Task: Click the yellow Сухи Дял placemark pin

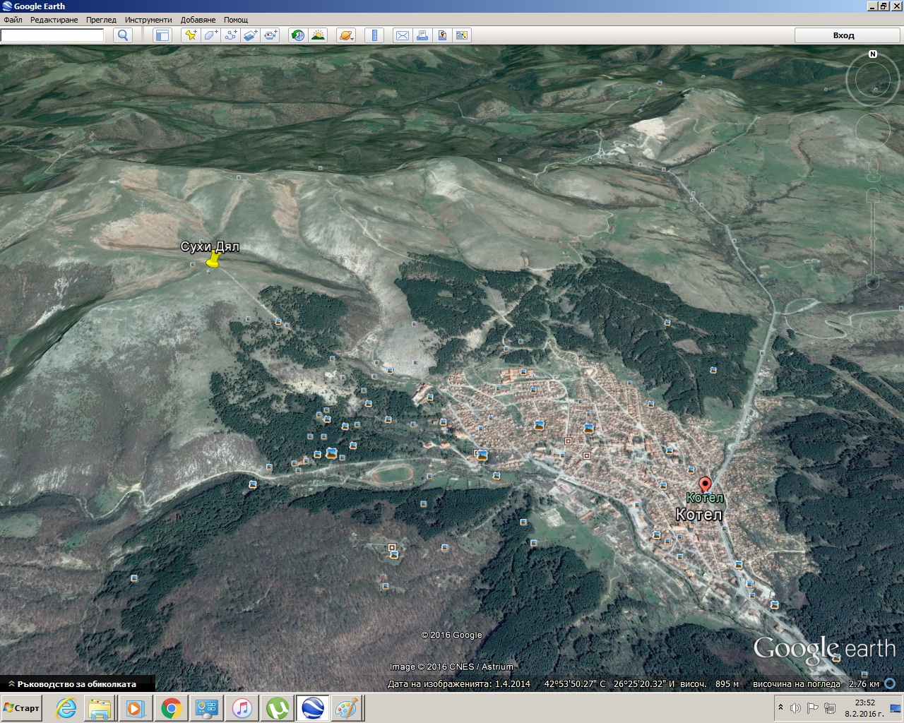Action: tap(213, 261)
